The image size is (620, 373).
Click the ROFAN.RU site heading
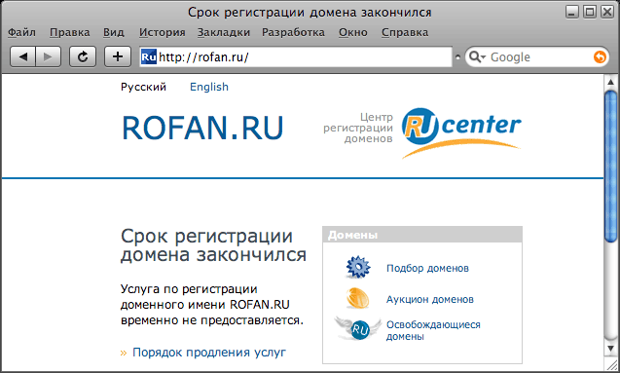click(x=202, y=128)
